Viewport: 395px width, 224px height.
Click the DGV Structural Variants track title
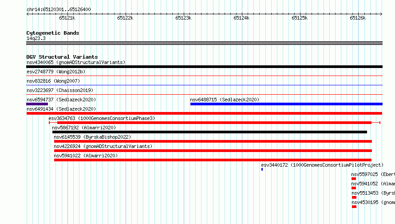coord(62,57)
